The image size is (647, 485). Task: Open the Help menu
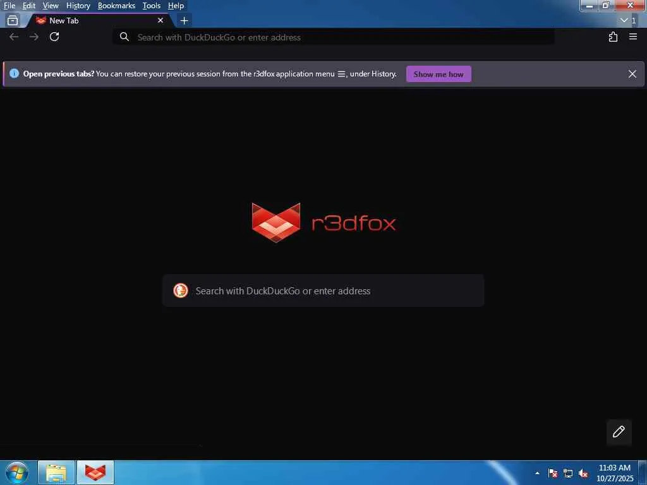(x=176, y=6)
